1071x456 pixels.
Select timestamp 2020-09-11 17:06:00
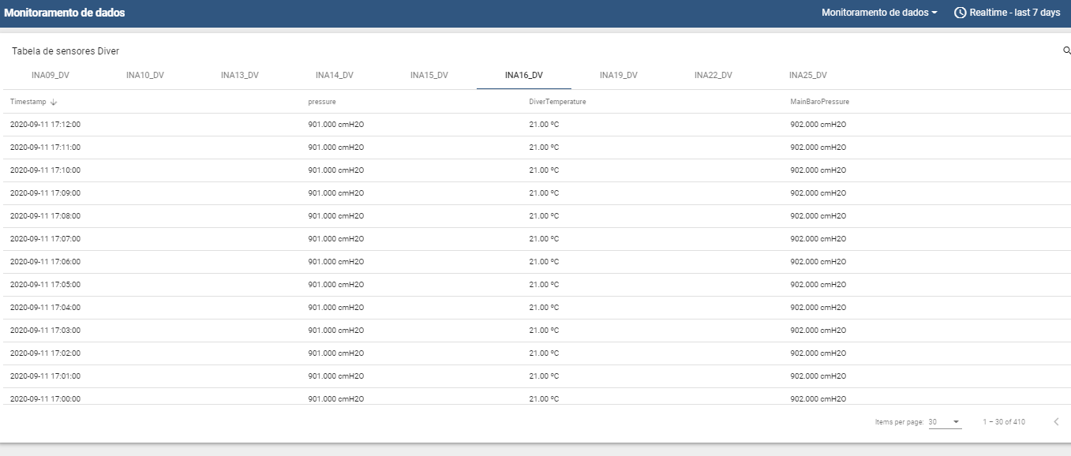[45, 262]
